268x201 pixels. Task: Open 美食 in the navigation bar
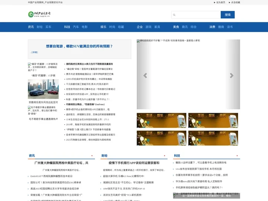point(176,27)
